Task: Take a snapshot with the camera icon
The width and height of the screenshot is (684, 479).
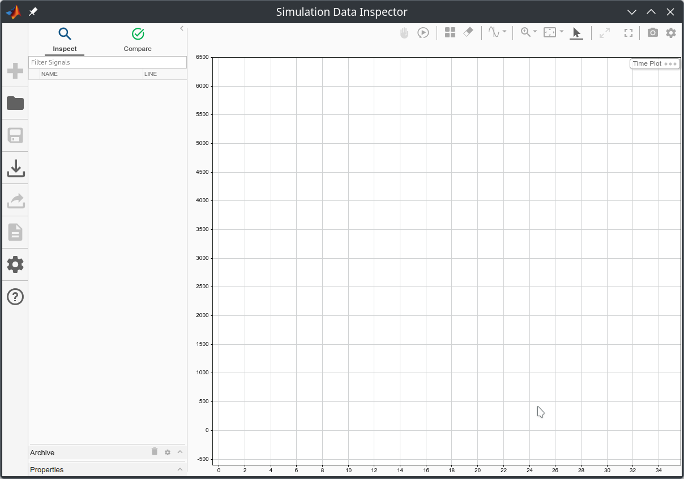Action: tap(653, 33)
